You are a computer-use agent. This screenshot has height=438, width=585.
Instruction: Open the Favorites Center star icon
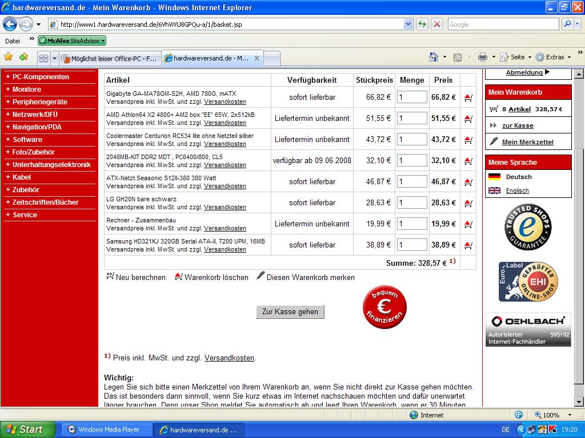(8, 57)
